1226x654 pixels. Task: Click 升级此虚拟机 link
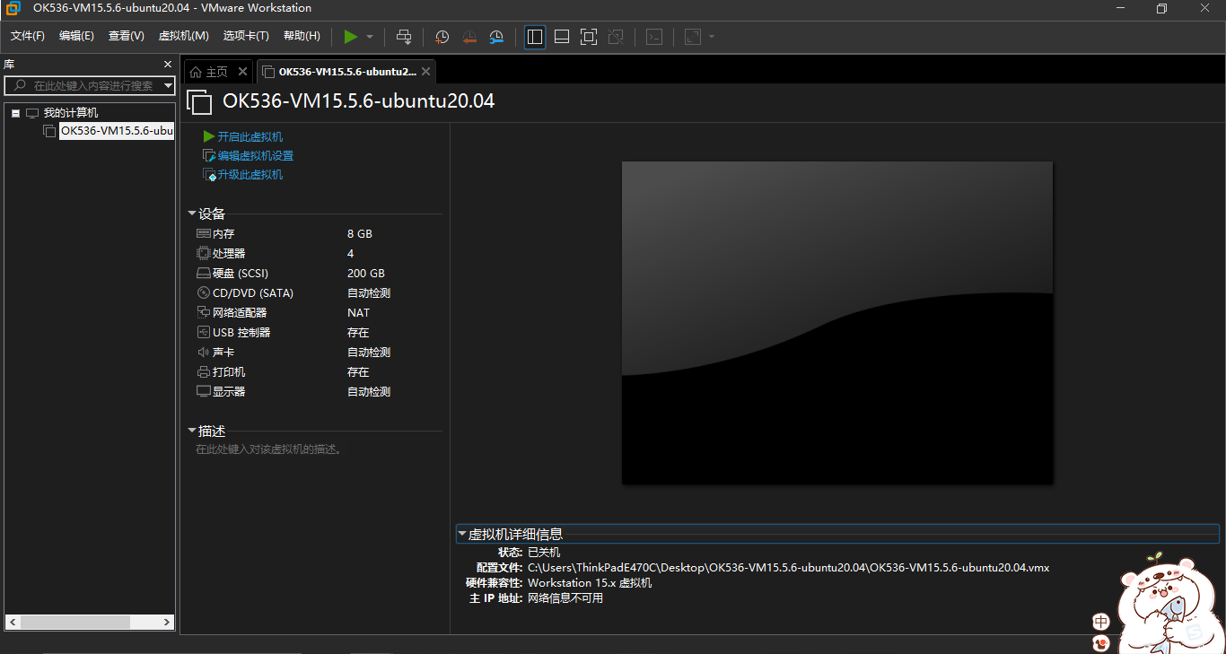click(x=250, y=174)
